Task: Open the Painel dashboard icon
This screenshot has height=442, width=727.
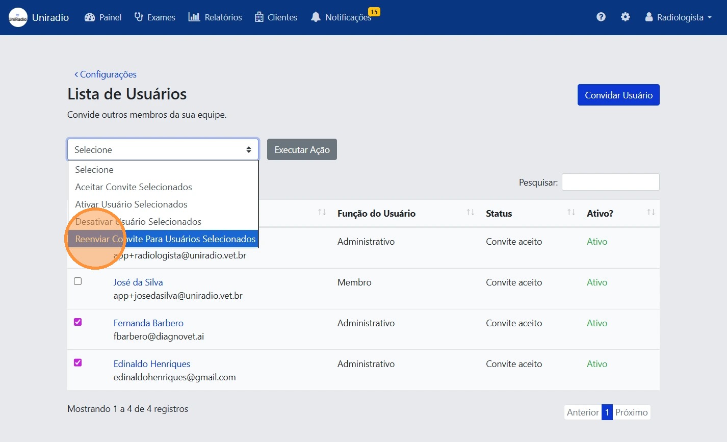Action: (x=90, y=17)
